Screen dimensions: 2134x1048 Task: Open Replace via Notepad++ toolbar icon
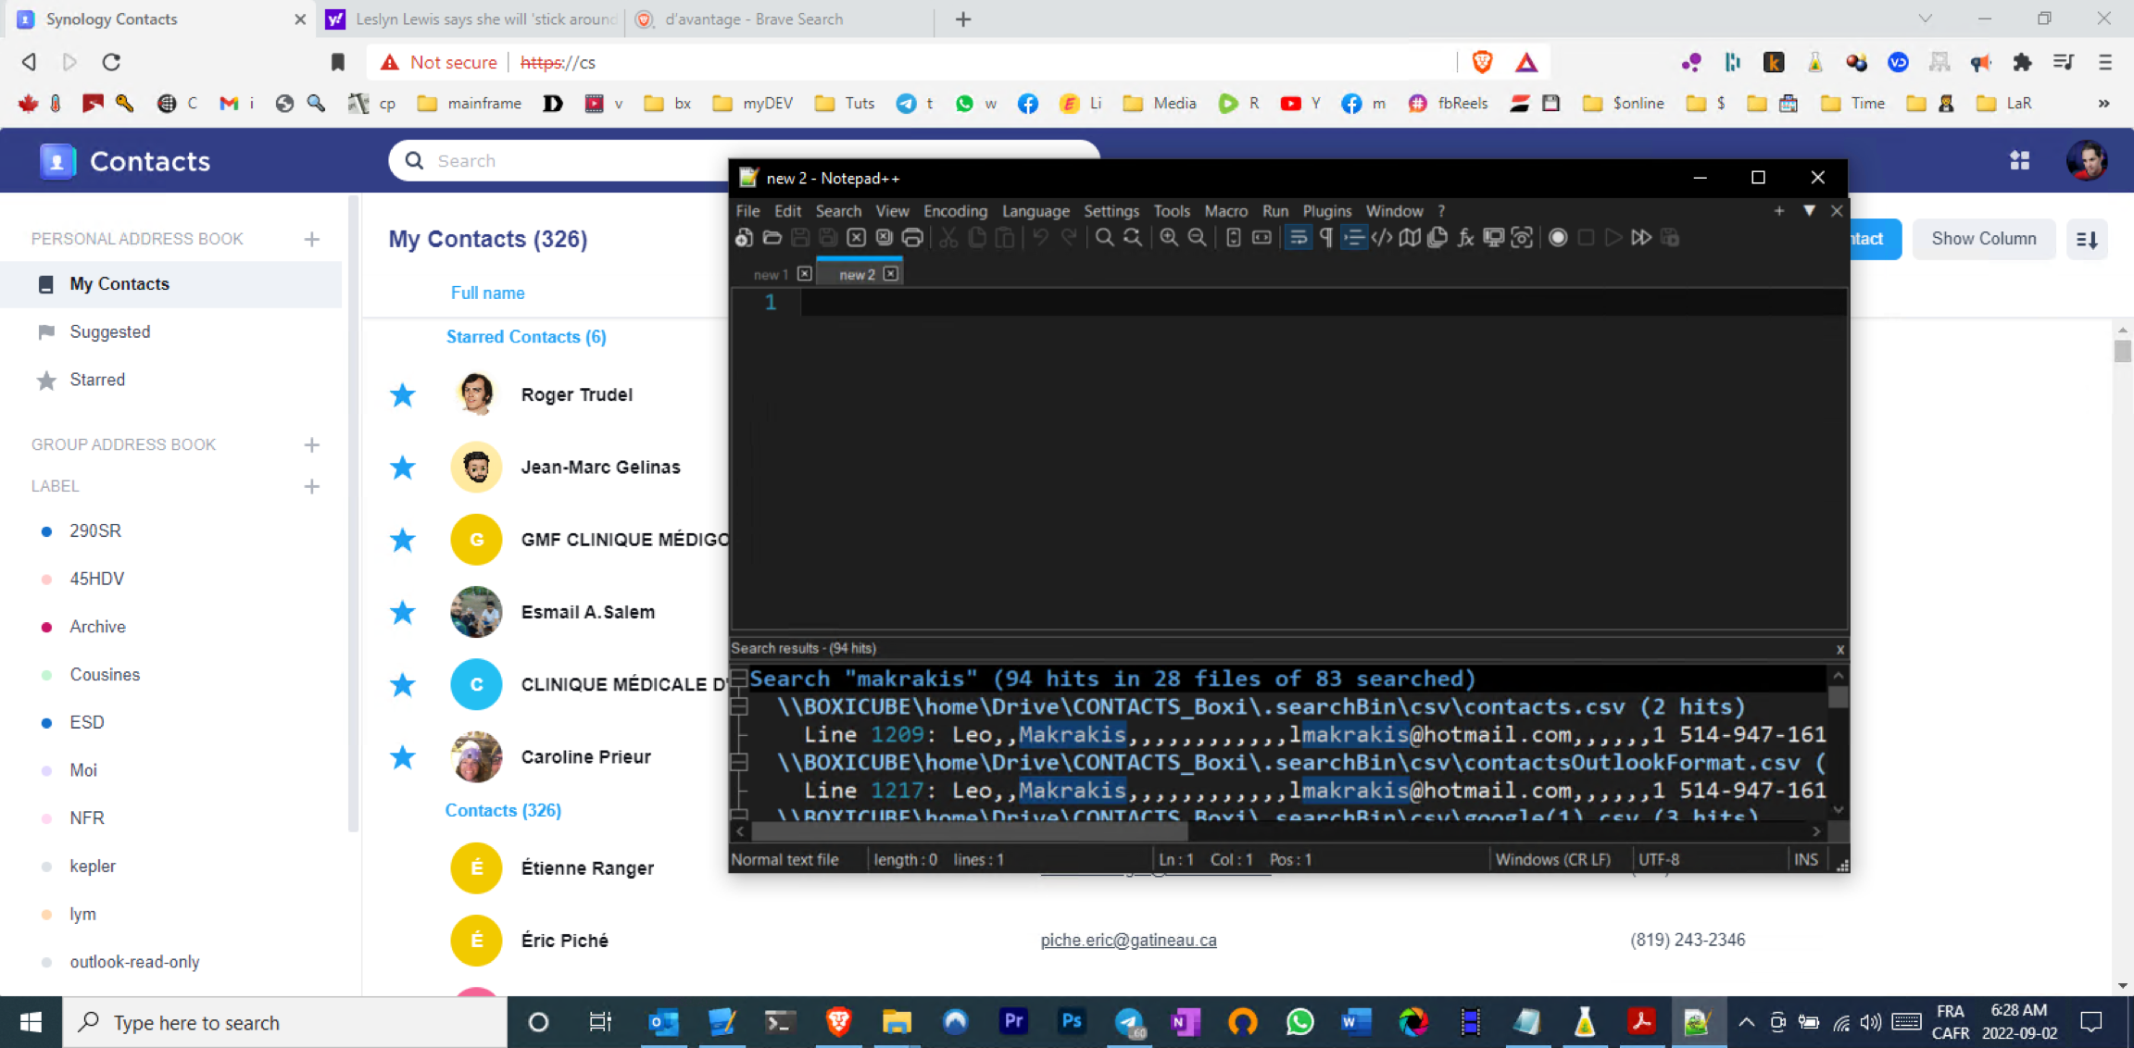click(x=1132, y=238)
